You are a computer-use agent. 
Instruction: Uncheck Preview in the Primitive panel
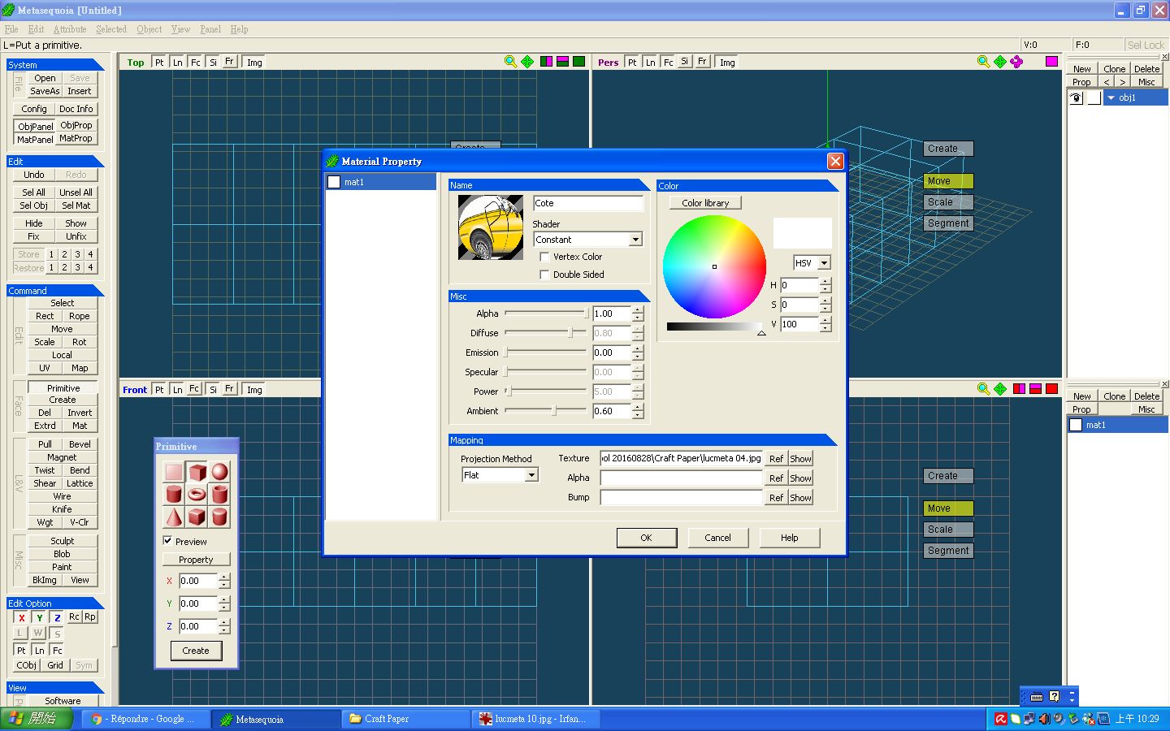point(168,541)
